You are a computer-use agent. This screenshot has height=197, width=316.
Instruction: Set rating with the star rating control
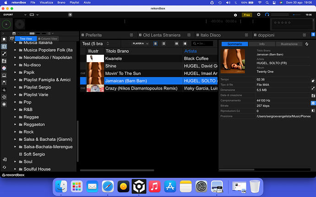tap(282, 22)
